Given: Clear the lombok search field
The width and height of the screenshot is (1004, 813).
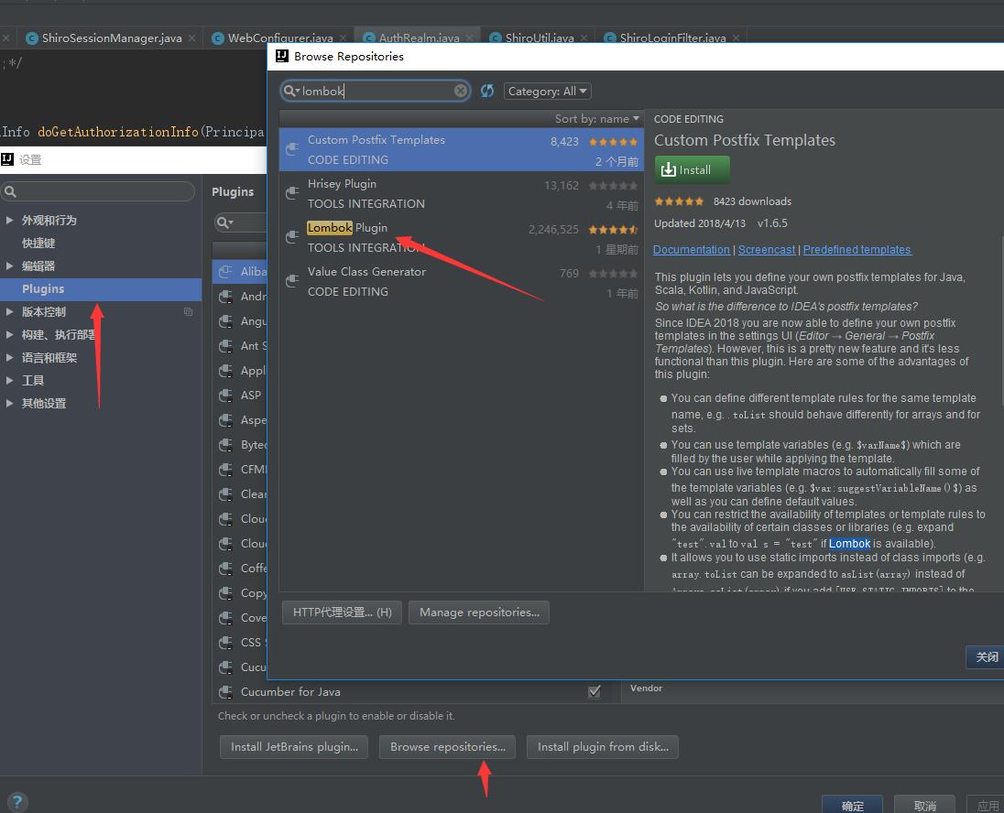Looking at the screenshot, I should coord(461,91).
